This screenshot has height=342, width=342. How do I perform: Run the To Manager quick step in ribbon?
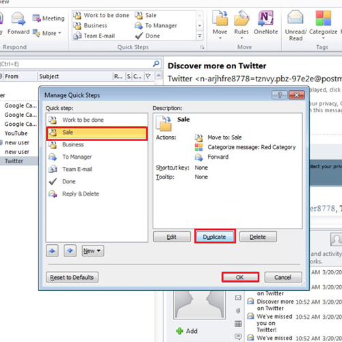(x=156, y=25)
